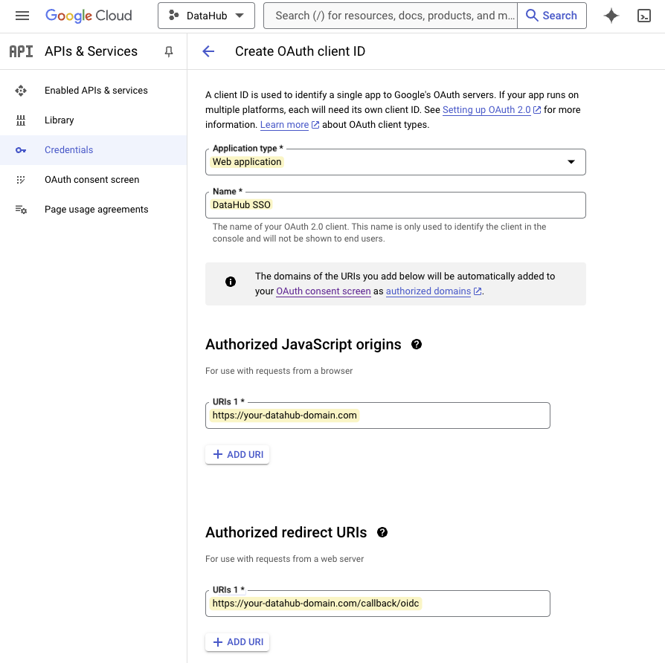Open the hamburger navigation menu
The height and width of the screenshot is (663, 665).
coord(22,16)
